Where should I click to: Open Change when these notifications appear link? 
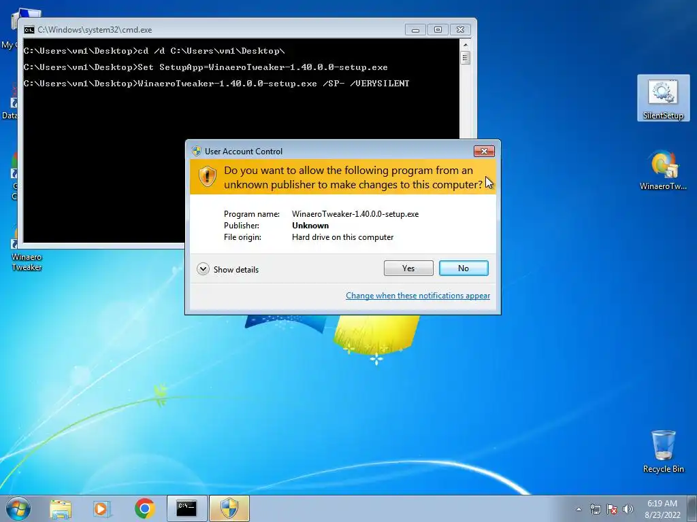click(418, 296)
